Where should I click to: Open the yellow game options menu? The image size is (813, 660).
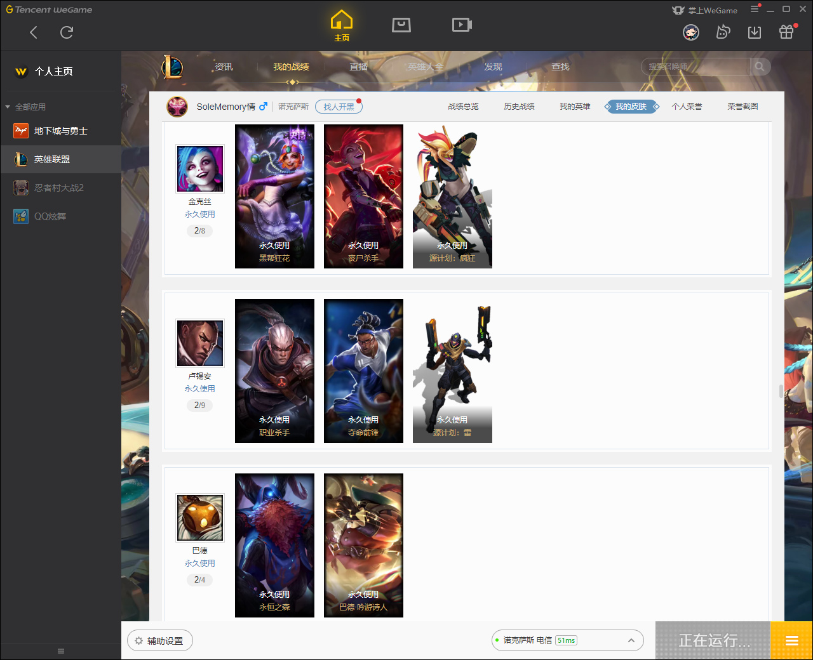[791, 640]
